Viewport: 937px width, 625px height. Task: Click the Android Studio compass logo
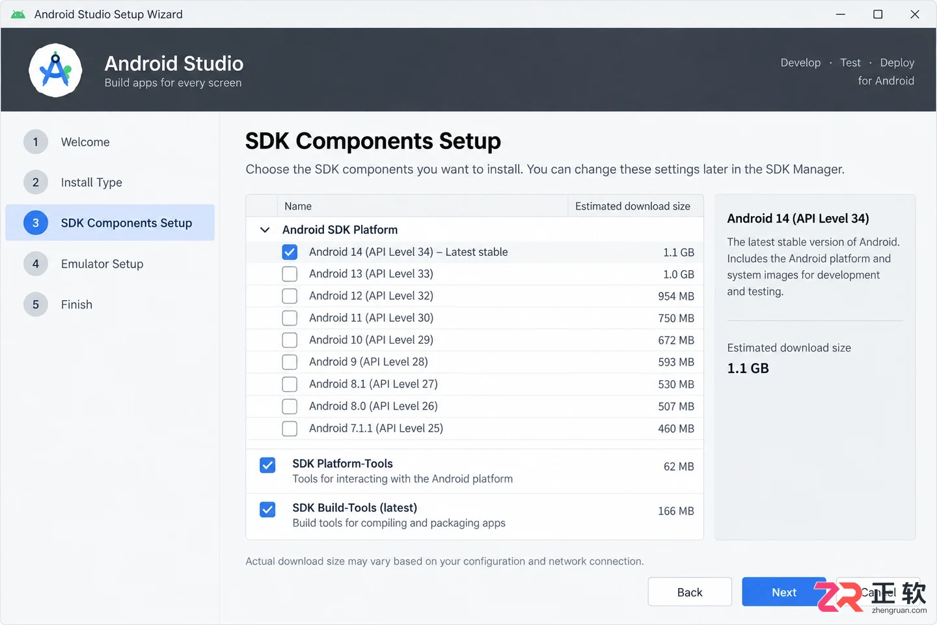point(55,70)
